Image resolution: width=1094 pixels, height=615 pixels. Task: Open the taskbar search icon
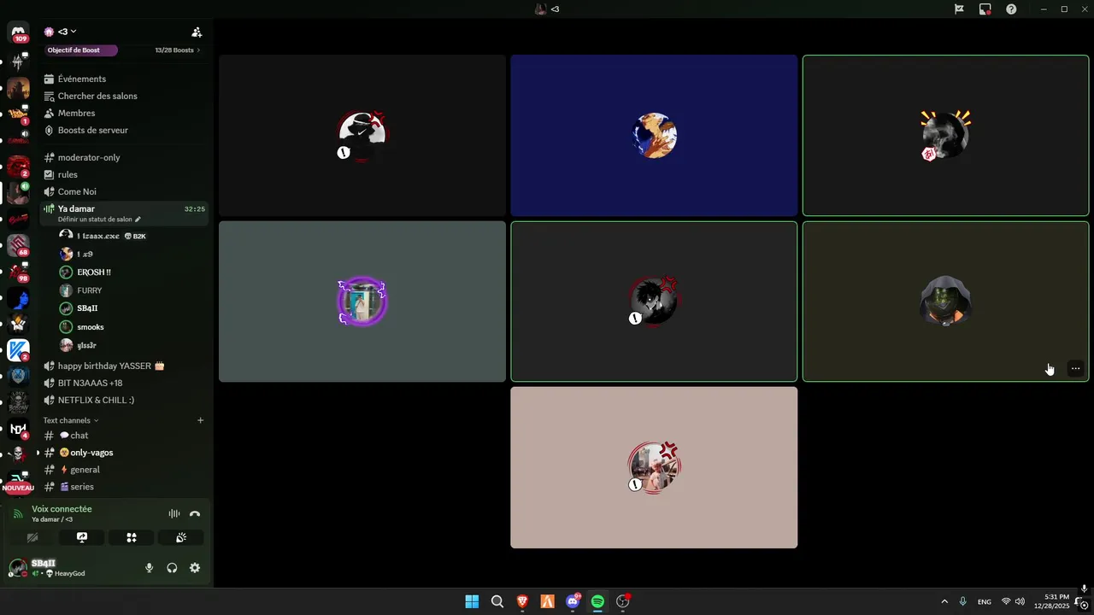pyautogui.click(x=497, y=601)
